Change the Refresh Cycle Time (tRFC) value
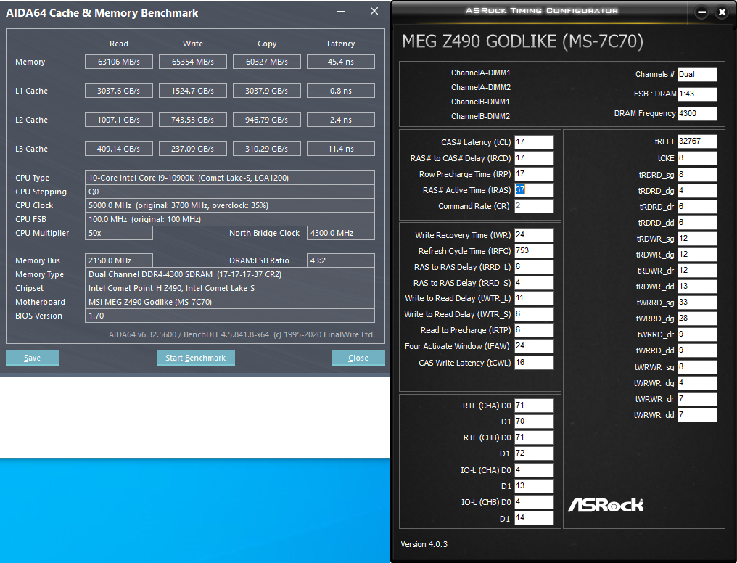The height and width of the screenshot is (563, 737). coord(534,250)
